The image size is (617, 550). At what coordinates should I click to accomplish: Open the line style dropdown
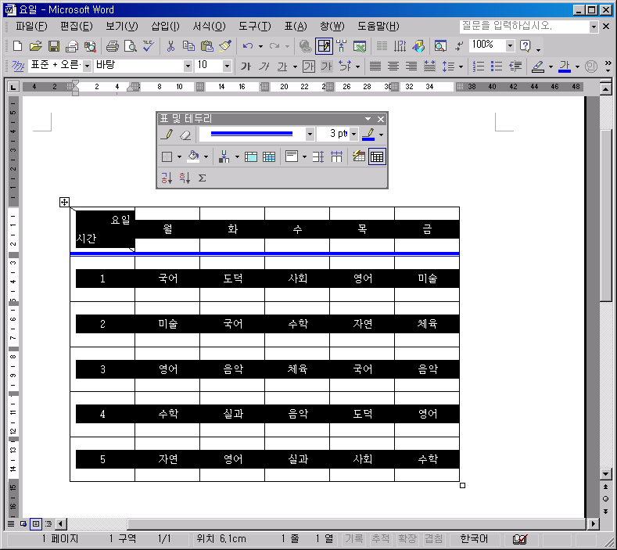point(310,135)
